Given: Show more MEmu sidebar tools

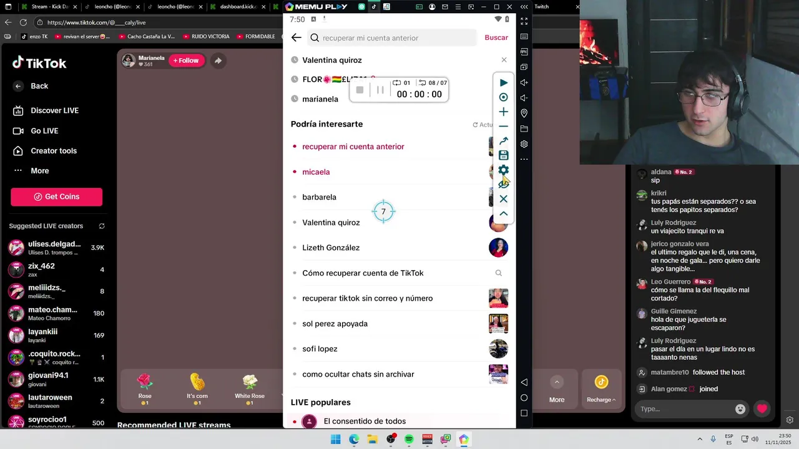Looking at the screenshot, I should pyautogui.click(x=524, y=159).
